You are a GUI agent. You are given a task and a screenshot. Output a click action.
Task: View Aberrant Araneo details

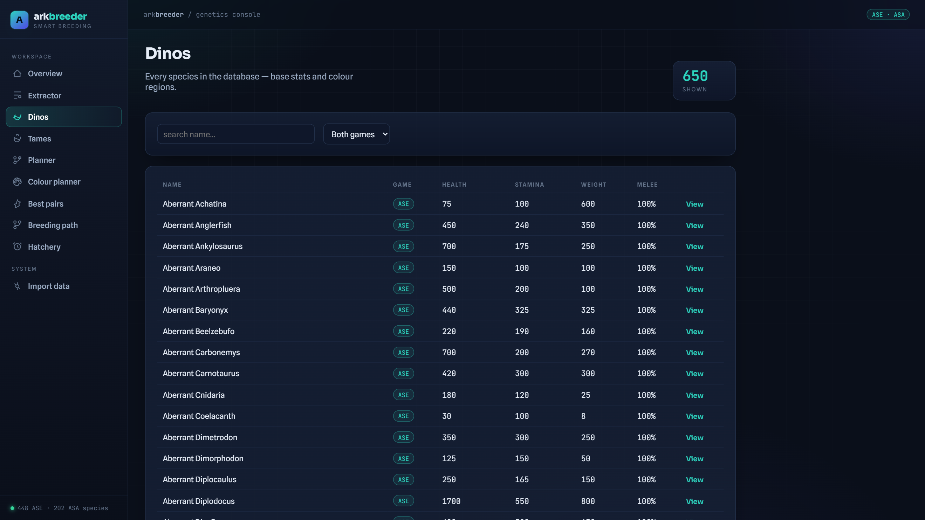coord(694,268)
